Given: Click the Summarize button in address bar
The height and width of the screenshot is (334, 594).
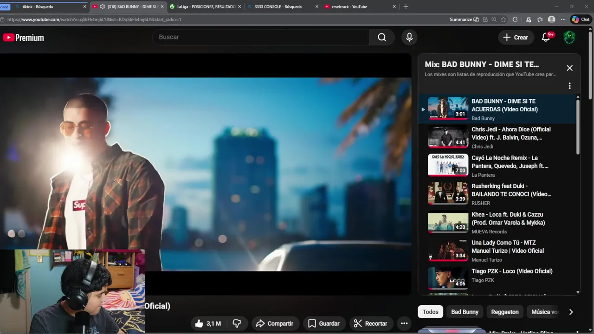Looking at the screenshot, I should click(464, 19).
